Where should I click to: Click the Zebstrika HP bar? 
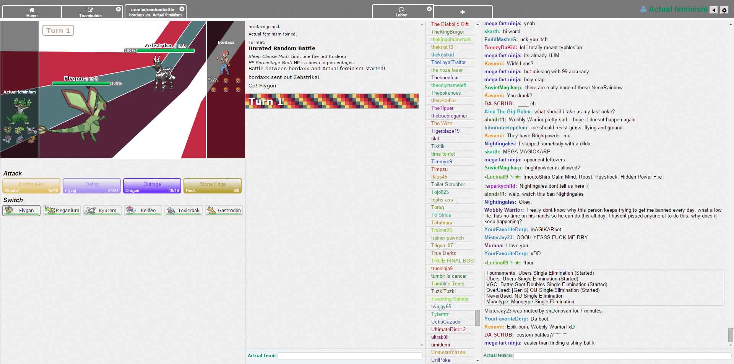pyautogui.click(x=165, y=50)
